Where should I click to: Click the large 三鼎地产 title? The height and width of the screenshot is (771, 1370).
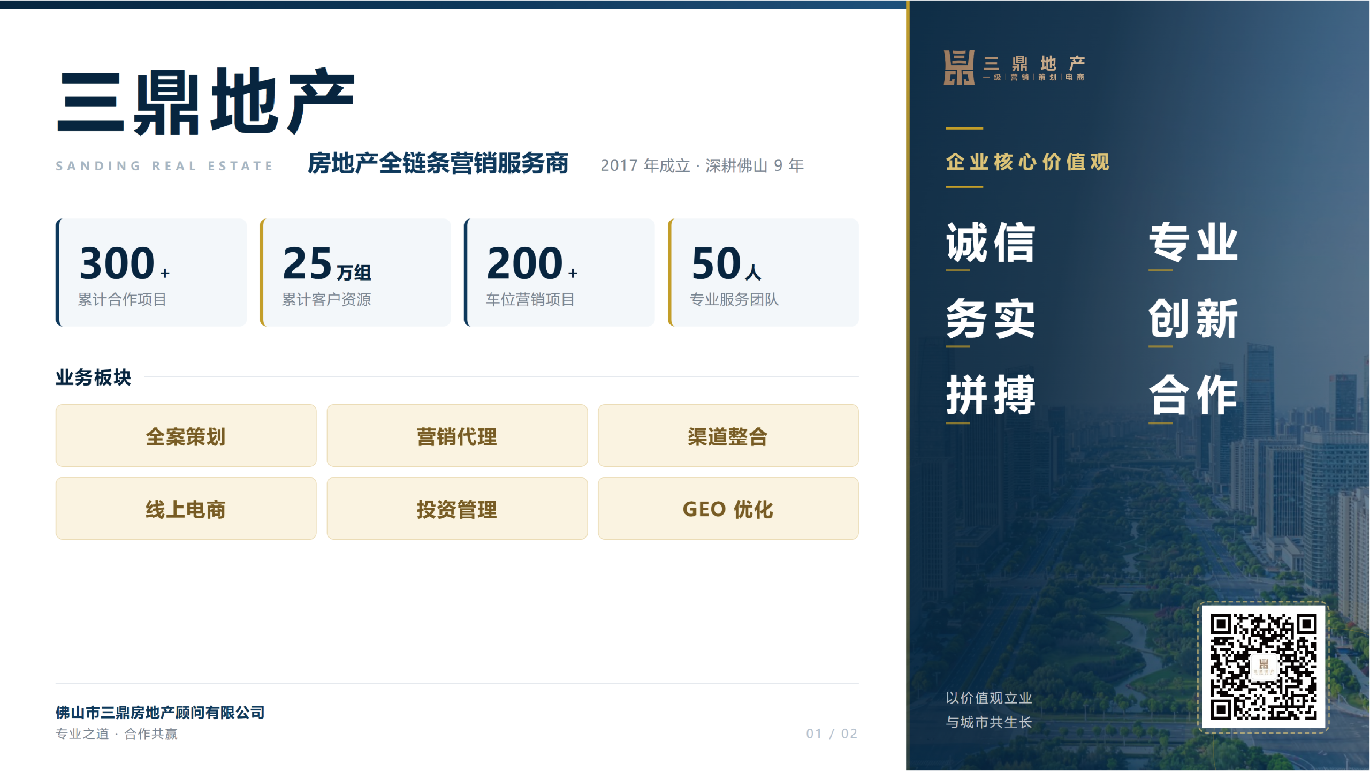pos(206,101)
